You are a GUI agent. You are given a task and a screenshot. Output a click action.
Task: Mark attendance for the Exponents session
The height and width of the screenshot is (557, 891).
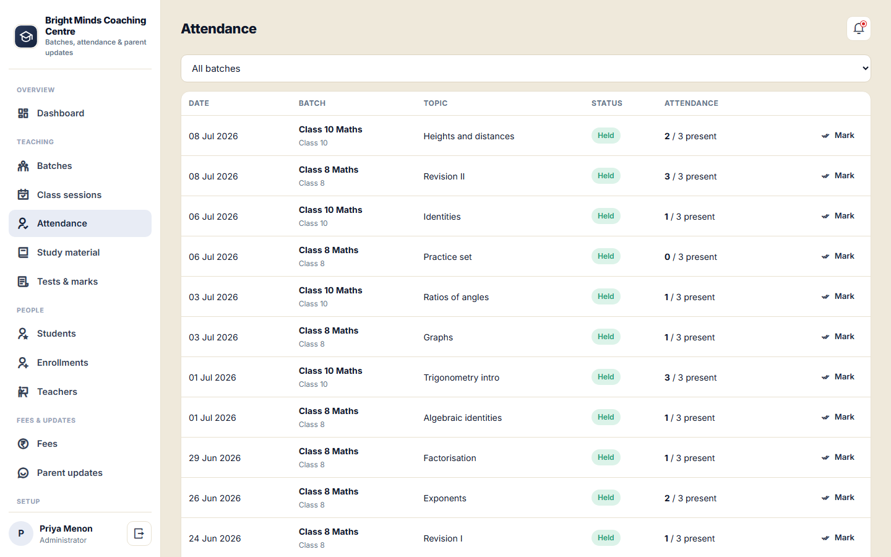tap(838, 498)
